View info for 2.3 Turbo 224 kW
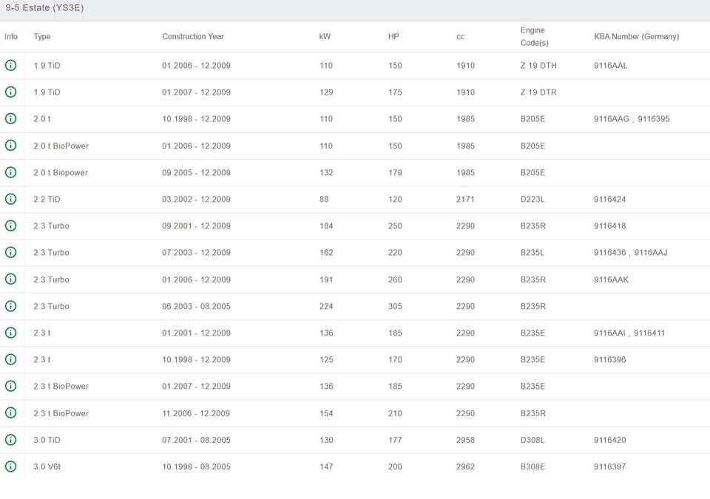 click(10, 306)
